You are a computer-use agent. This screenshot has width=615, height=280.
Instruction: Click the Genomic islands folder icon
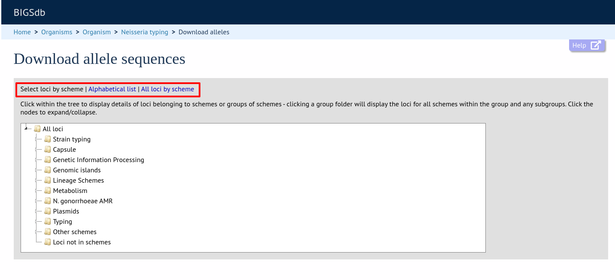point(48,170)
